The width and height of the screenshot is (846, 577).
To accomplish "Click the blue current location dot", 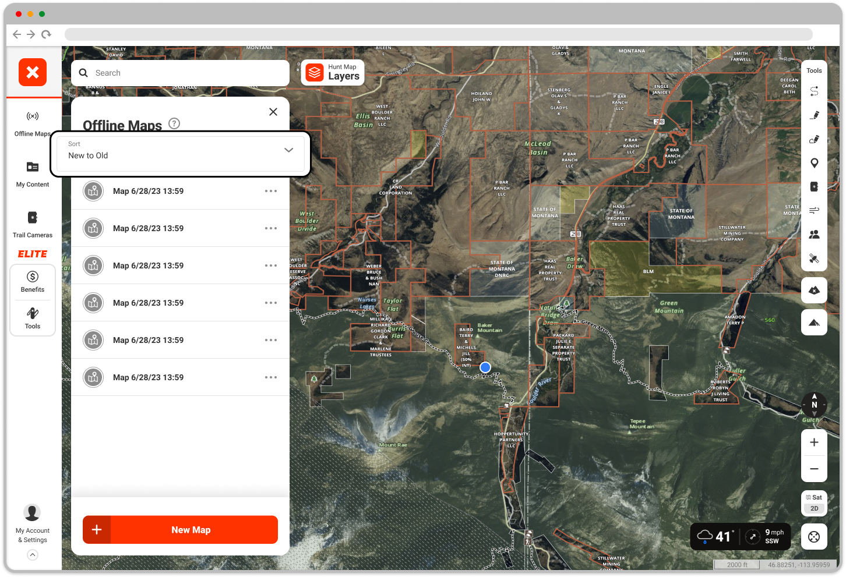I will 485,367.
